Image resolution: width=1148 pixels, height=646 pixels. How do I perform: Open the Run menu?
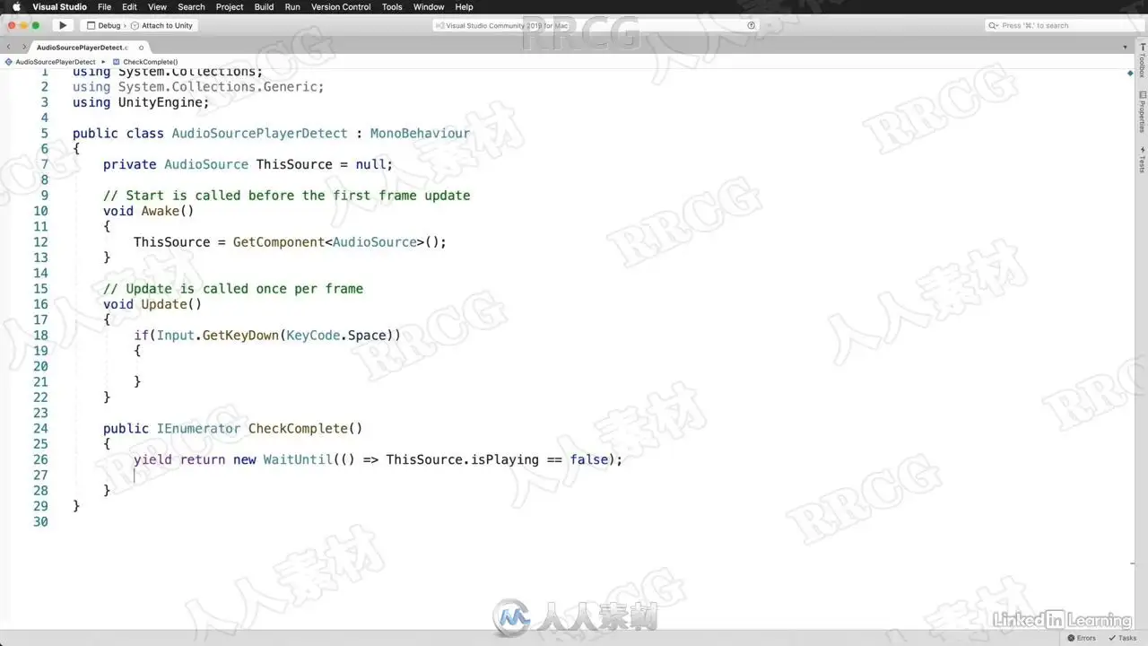pos(292,7)
